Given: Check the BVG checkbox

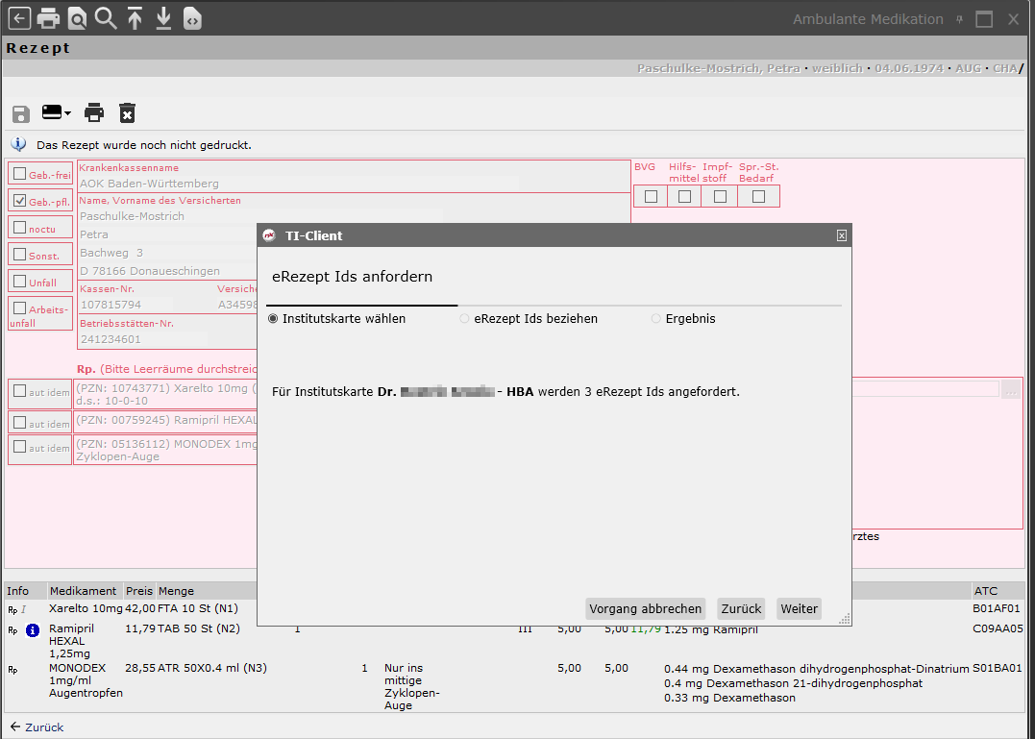Looking at the screenshot, I should (651, 196).
